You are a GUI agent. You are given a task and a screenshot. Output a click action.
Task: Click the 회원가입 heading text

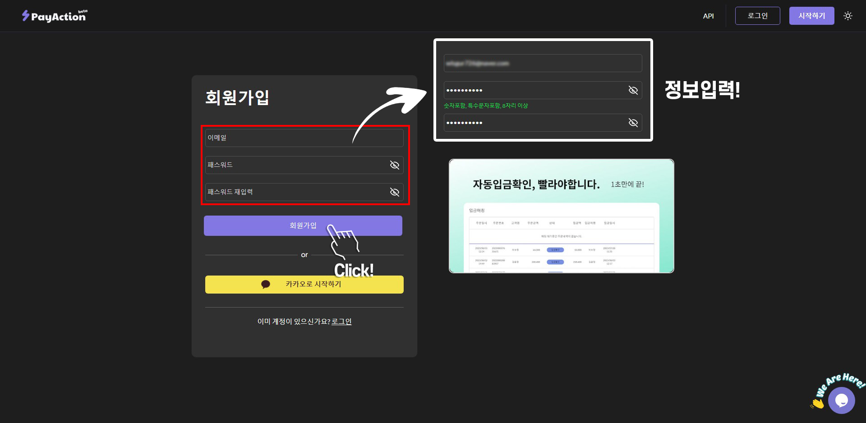(237, 97)
